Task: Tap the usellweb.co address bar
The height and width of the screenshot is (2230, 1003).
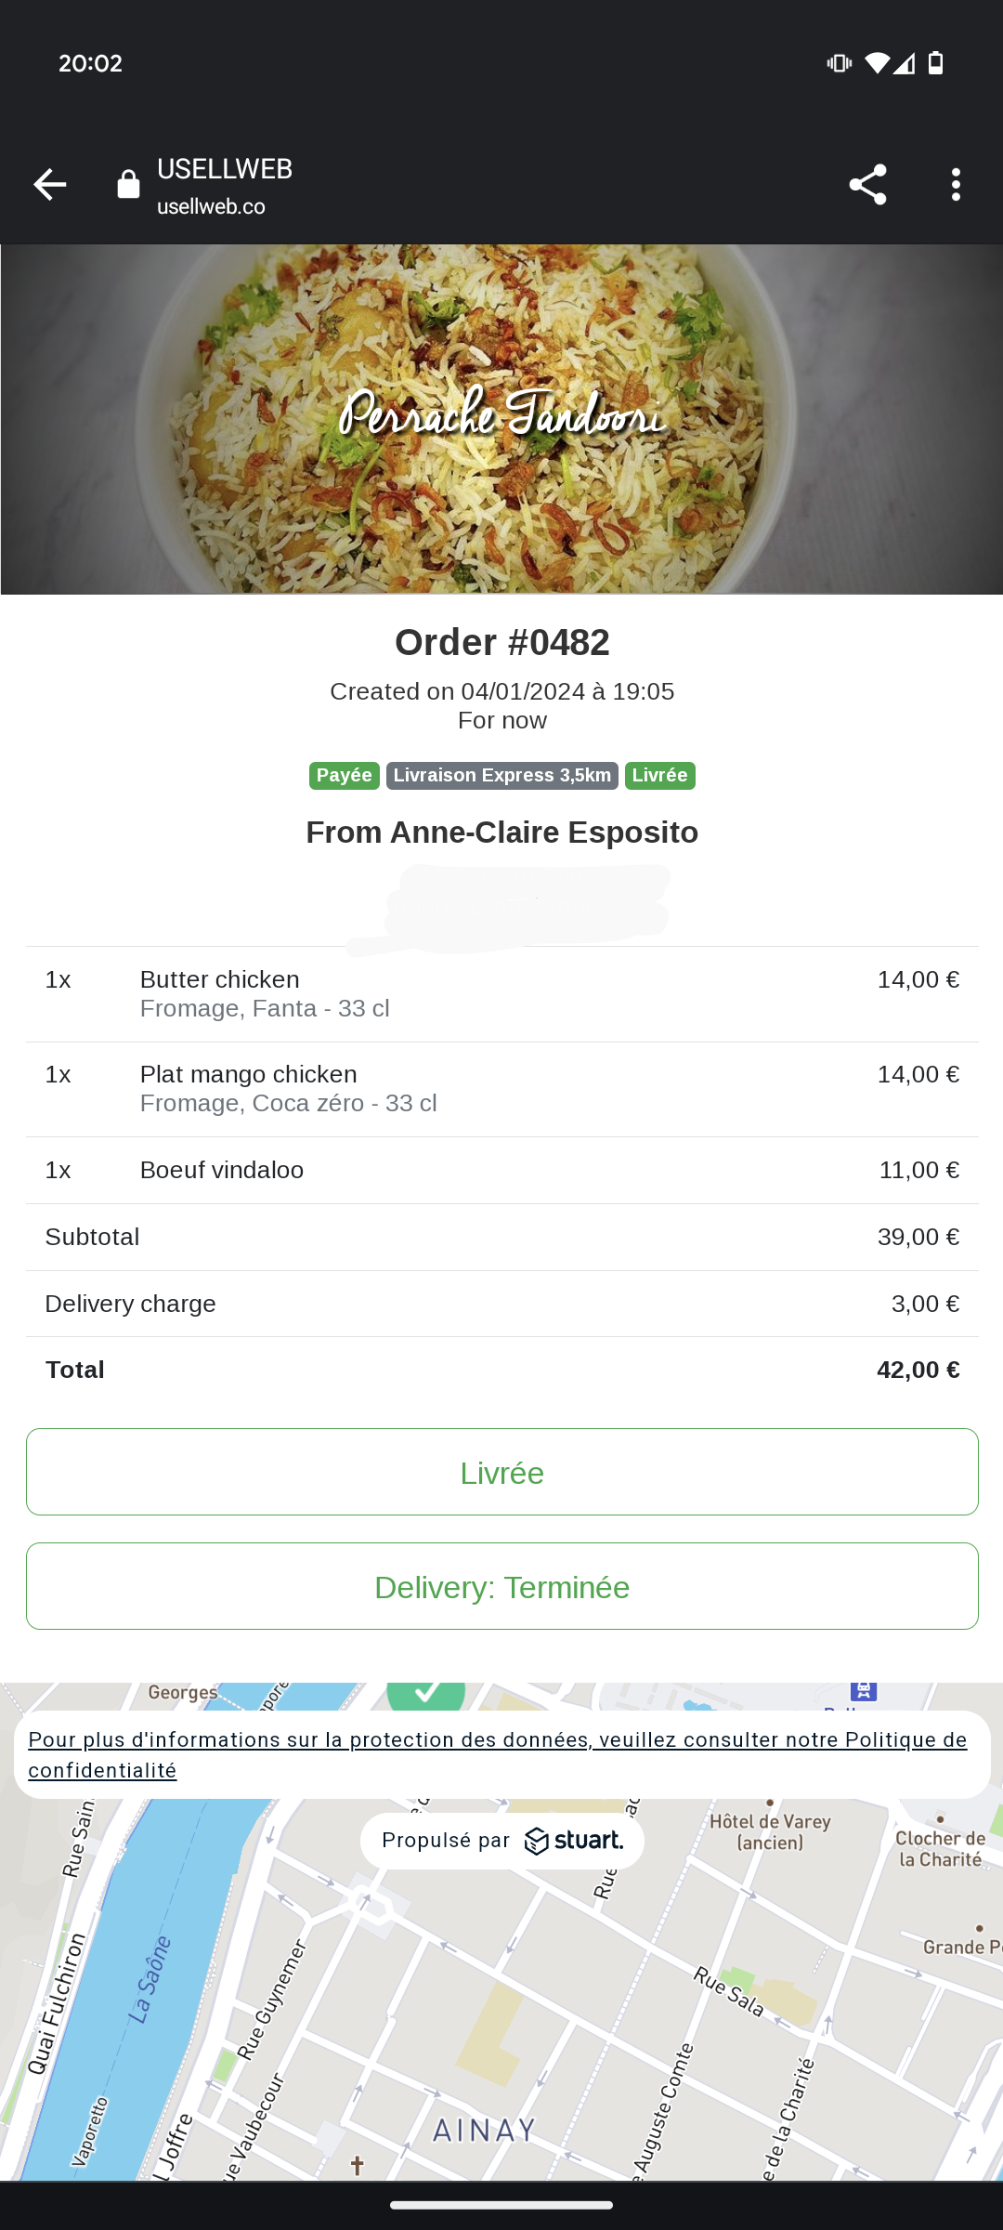Action: [x=225, y=187]
